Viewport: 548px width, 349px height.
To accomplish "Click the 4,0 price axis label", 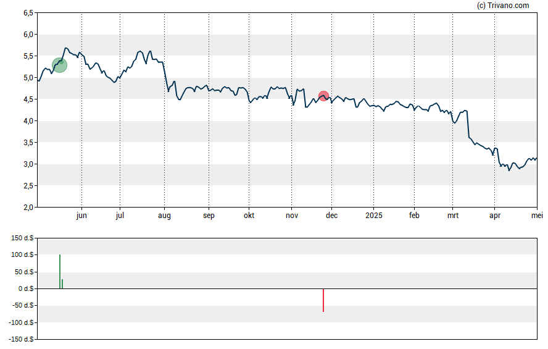I will point(28,120).
